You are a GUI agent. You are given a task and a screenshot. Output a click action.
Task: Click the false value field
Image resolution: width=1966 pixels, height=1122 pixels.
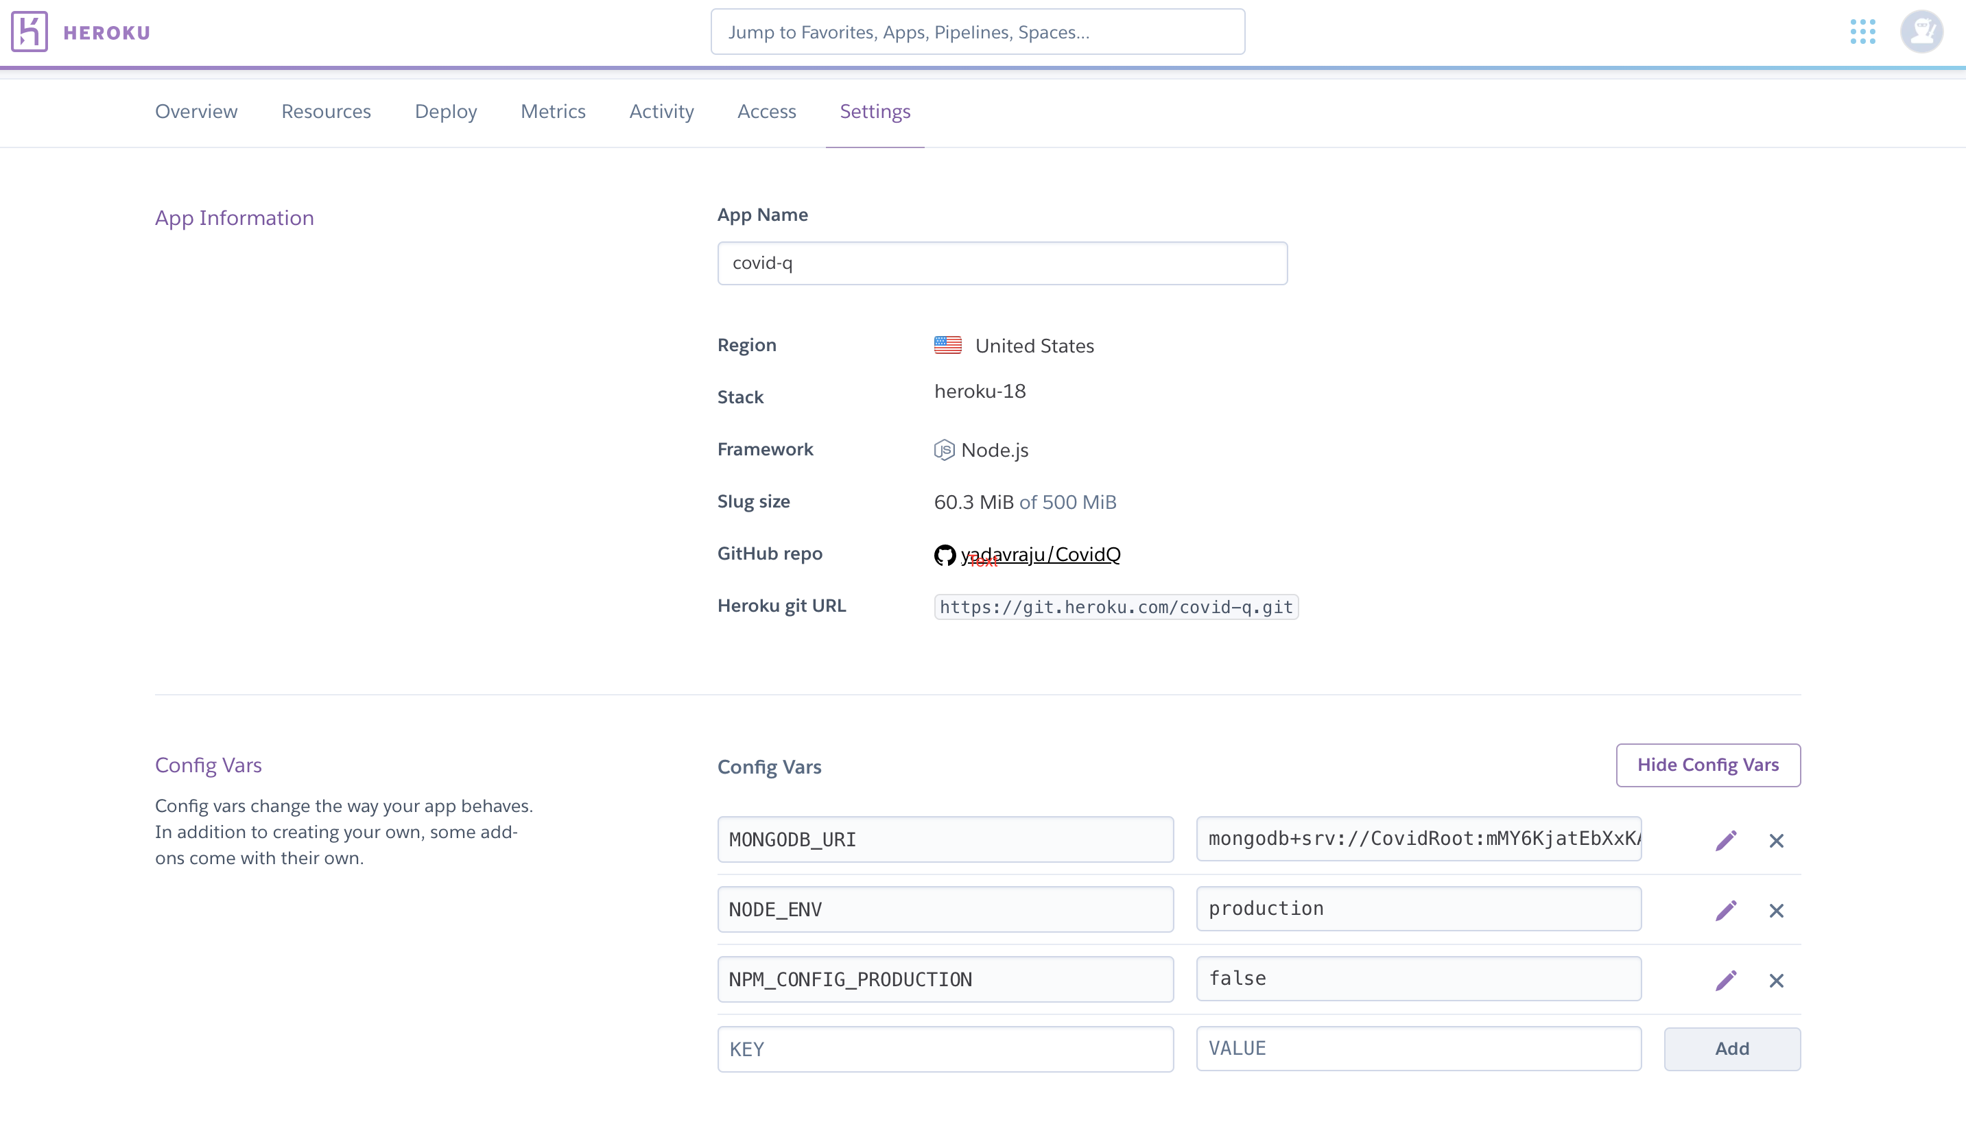pos(1419,979)
